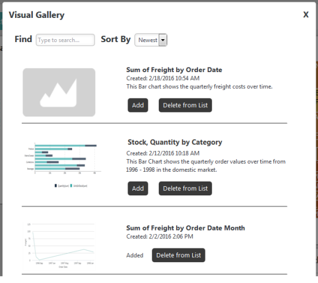Delete Sum of Freight by Order Date Month
This screenshot has height=283, width=318.
pos(178,255)
